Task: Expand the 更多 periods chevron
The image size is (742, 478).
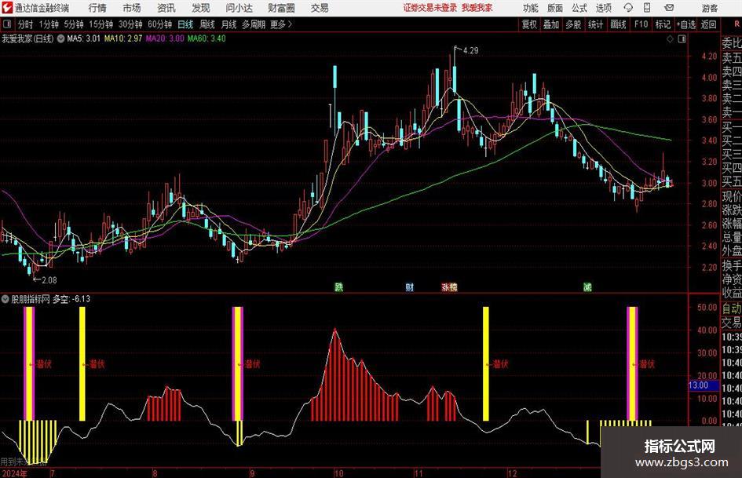Action: tap(290, 24)
